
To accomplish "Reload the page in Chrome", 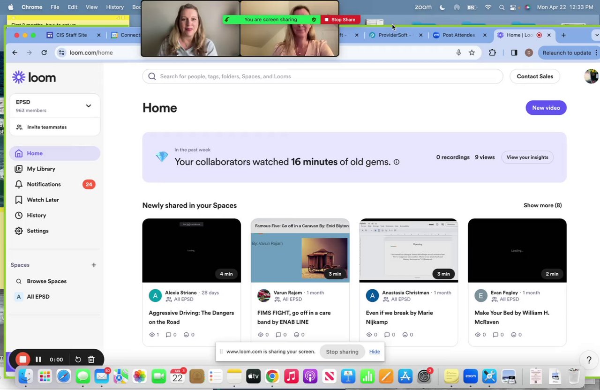I will pos(44,52).
